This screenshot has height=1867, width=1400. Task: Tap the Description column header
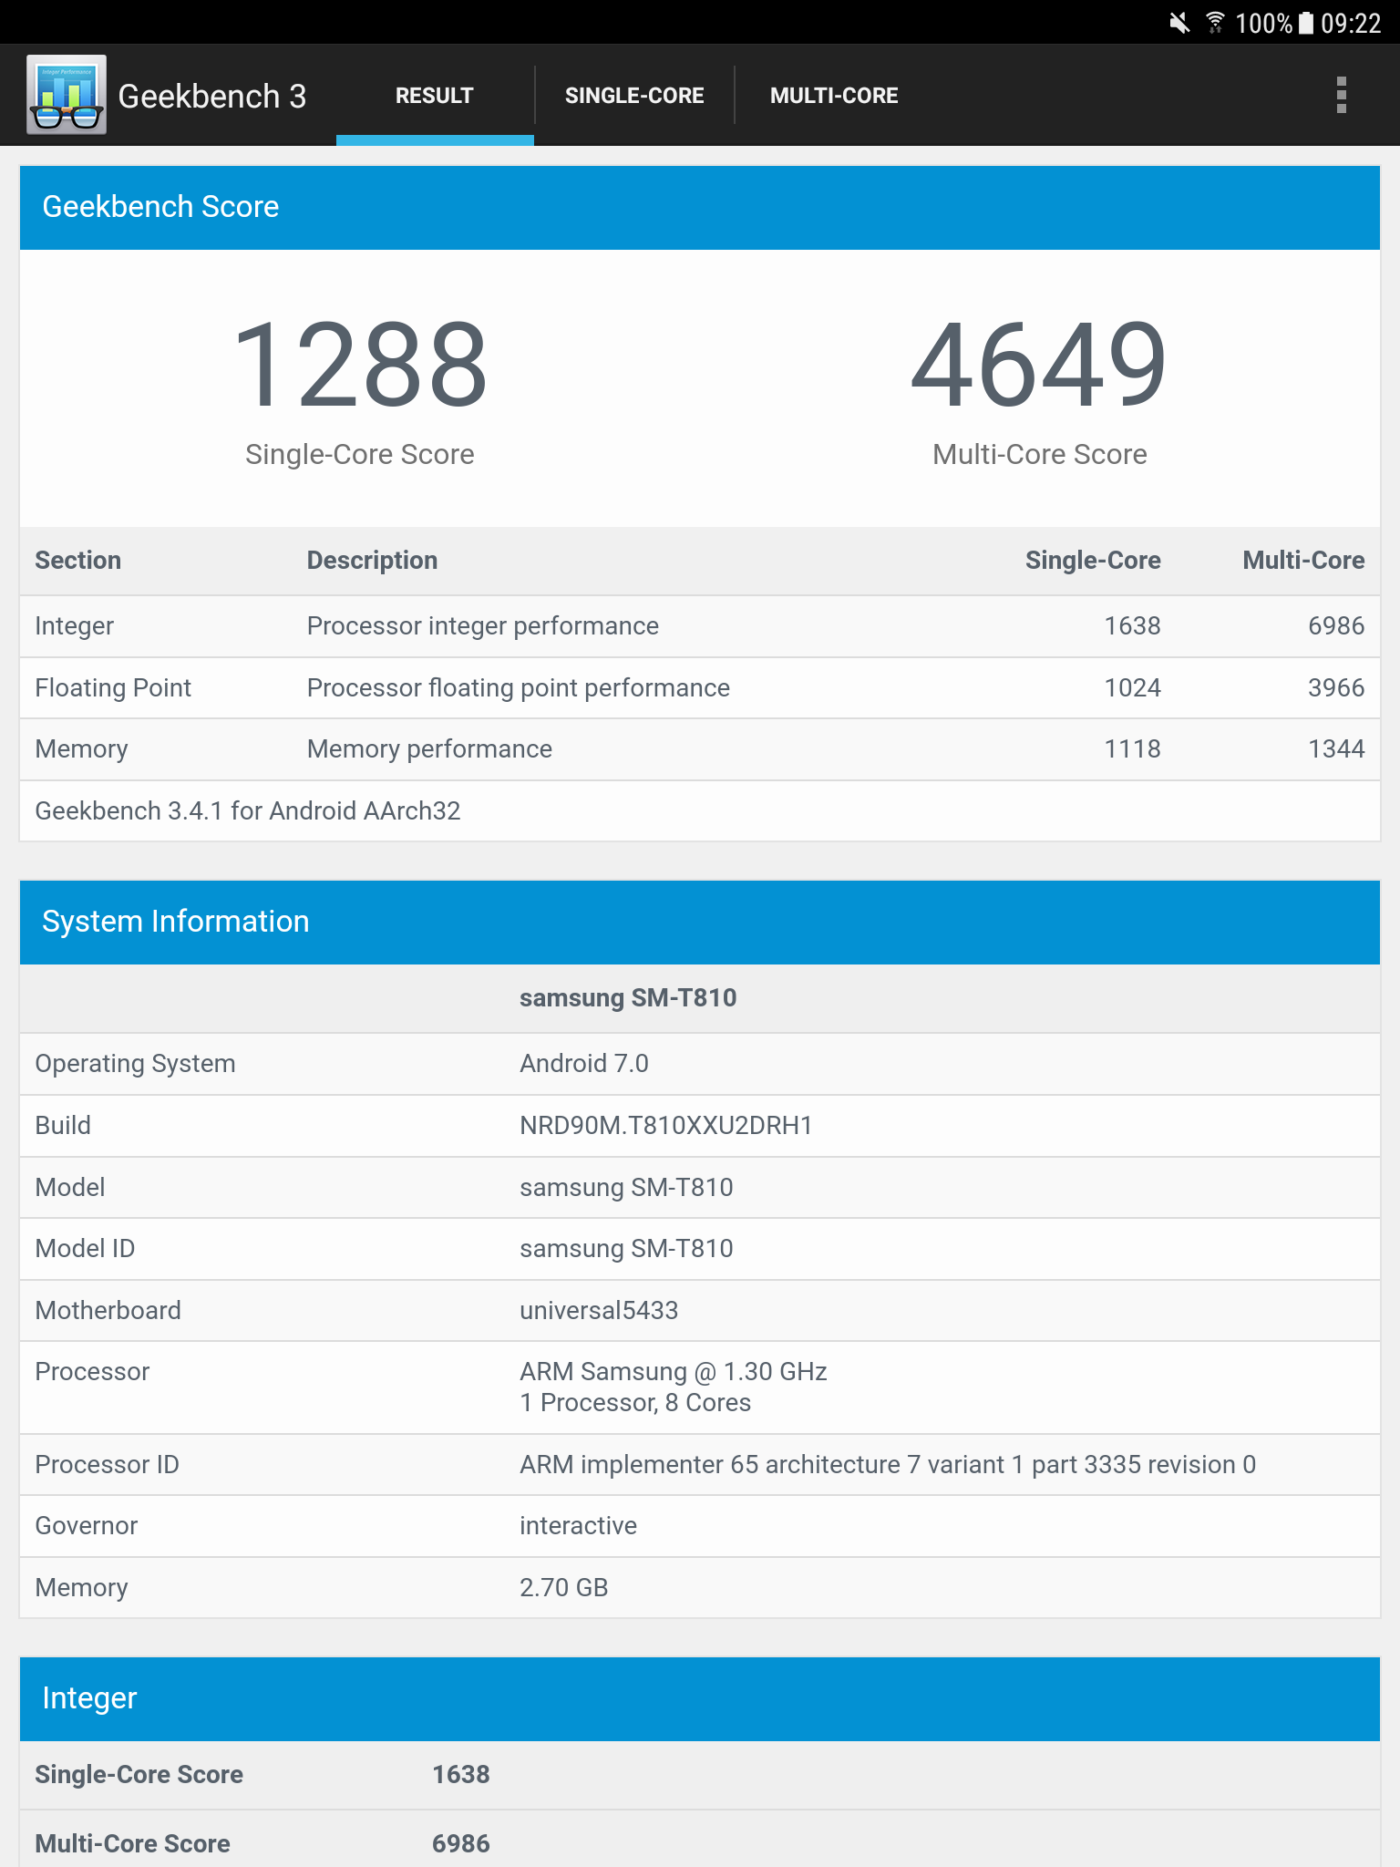(372, 560)
